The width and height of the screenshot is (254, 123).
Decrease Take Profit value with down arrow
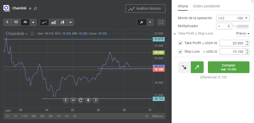pos(248,45)
